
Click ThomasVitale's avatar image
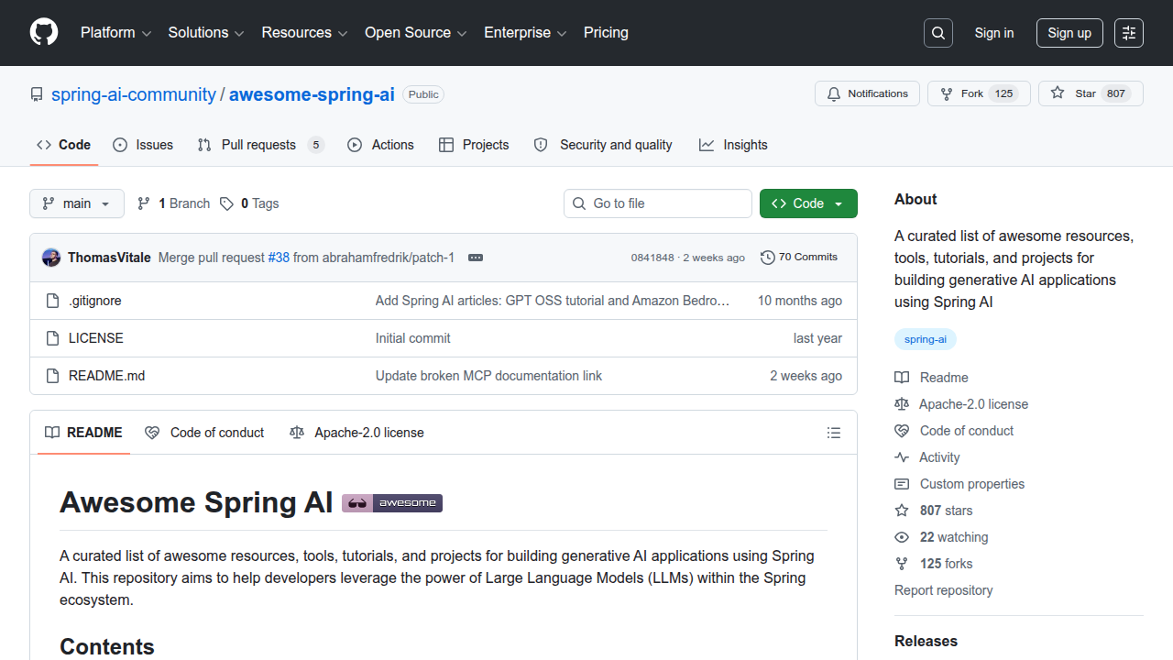pyautogui.click(x=51, y=258)
